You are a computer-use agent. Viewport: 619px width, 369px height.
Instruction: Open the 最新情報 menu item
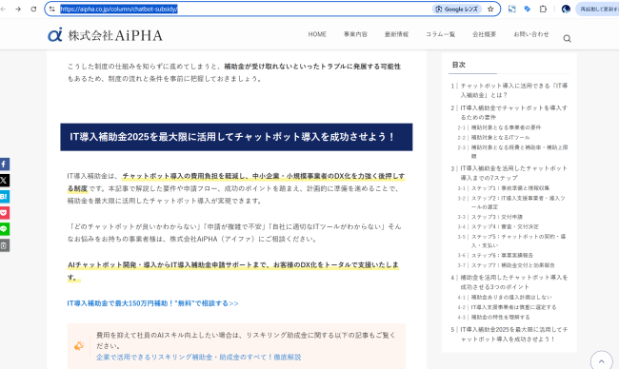click(396, 34)
